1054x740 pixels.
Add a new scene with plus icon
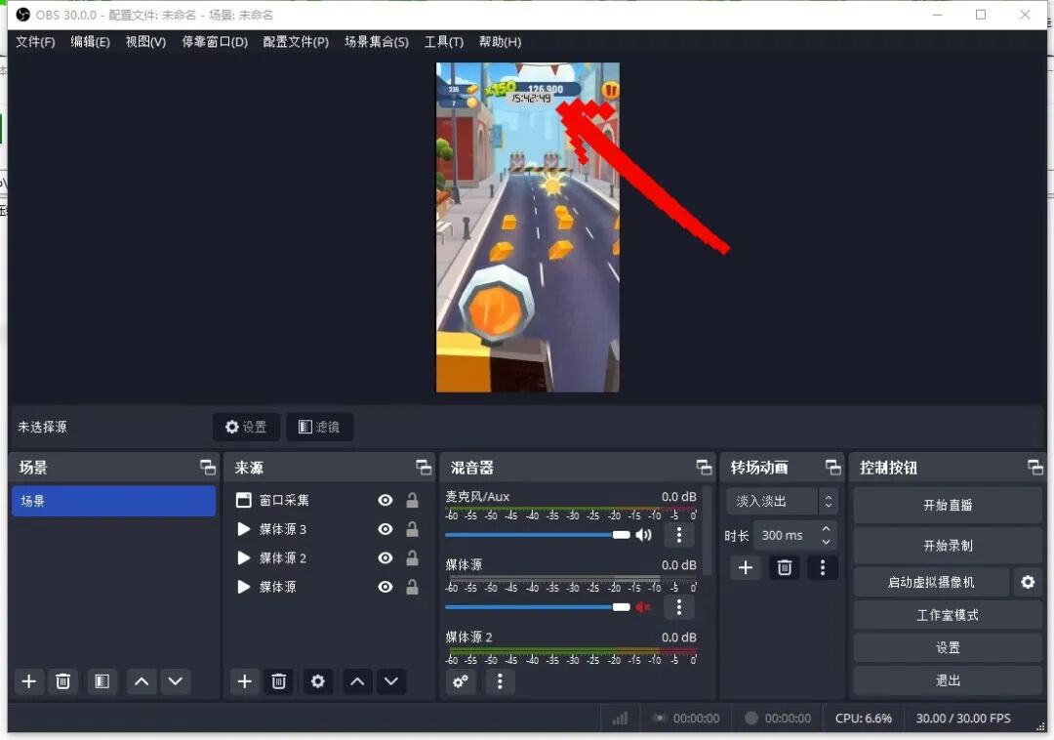(29, 681)
